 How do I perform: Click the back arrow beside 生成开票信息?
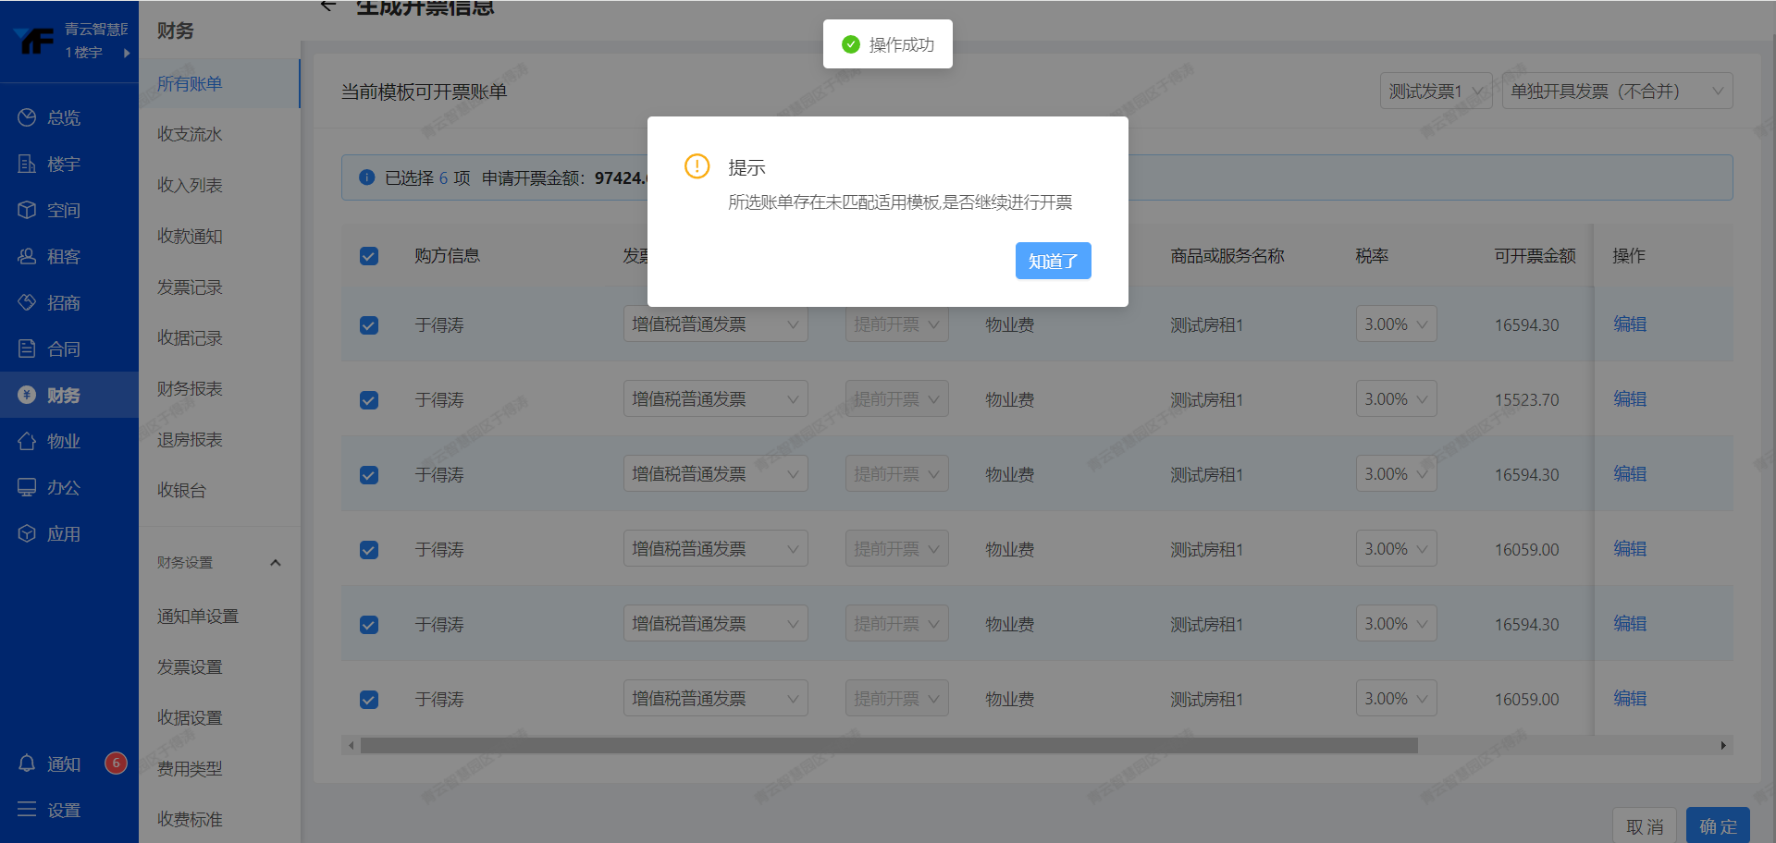tap(327, 6)
